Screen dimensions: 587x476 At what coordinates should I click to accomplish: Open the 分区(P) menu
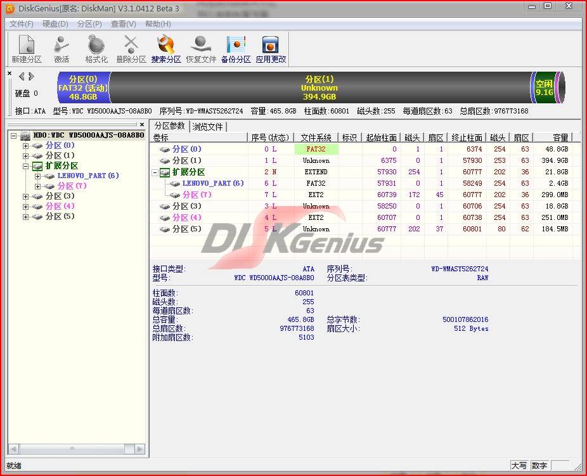pyautogui.click(x=89, y=24)
